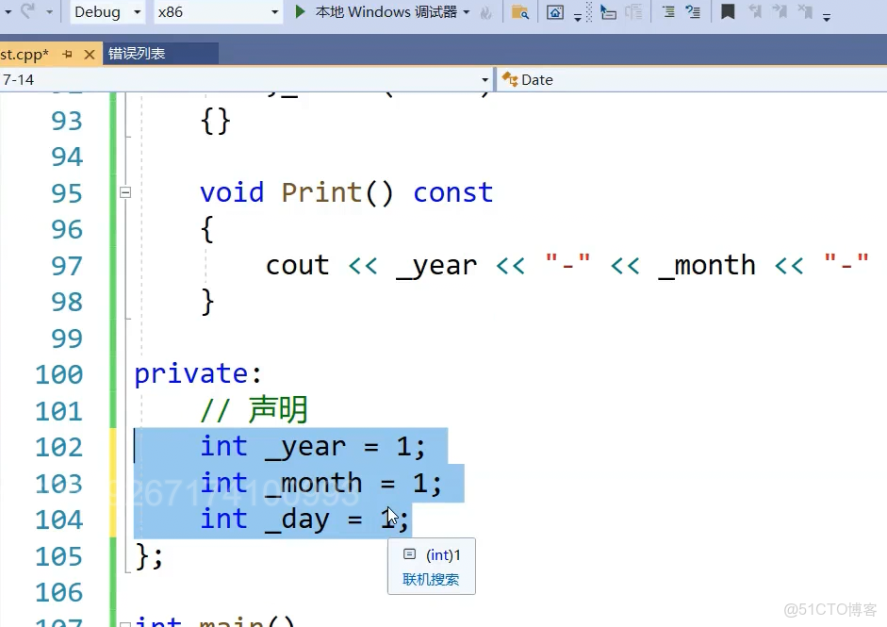
Task: Click the cout keyword on line 97
Action: pyautogui.click(x=298, y=265)
